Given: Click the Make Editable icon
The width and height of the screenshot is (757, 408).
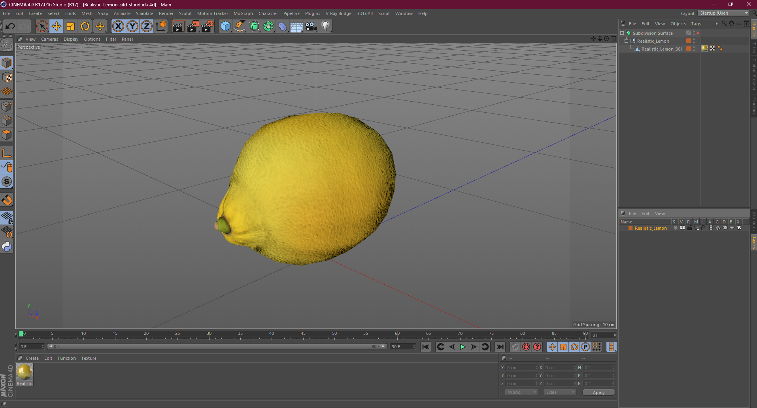Looking at the screenshot, I should (7, 45).
